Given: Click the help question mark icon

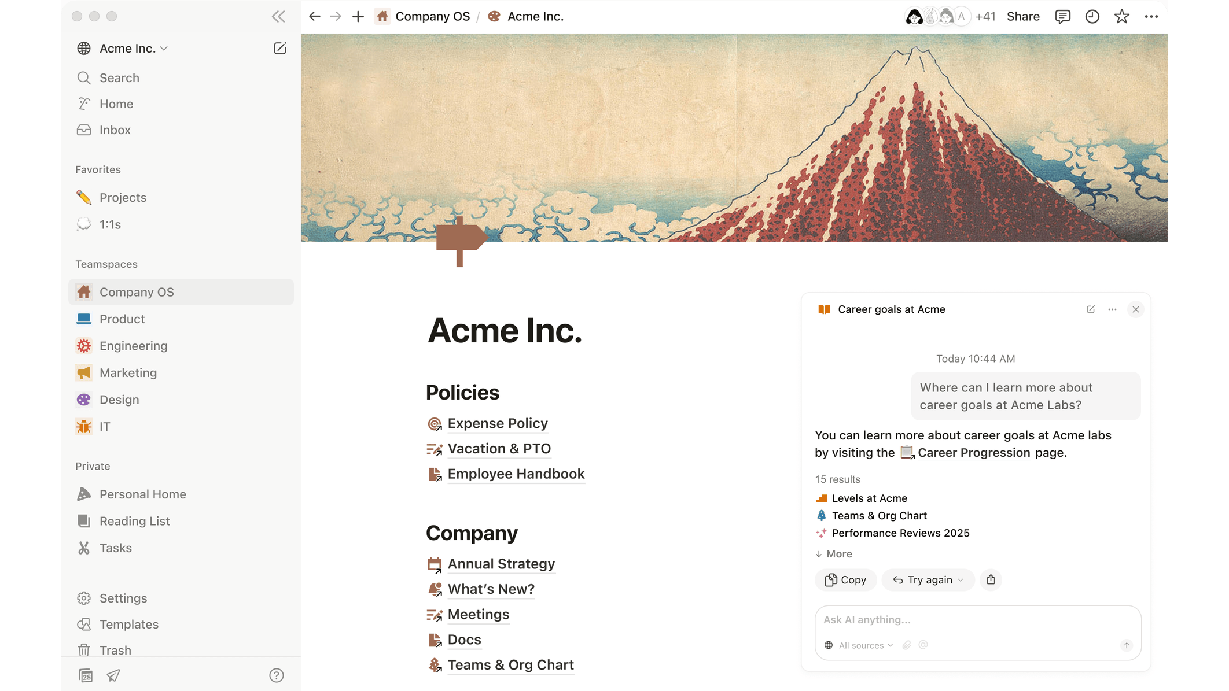Looking at the screenshot, I should pyautogui.click(x=277, y=675).
